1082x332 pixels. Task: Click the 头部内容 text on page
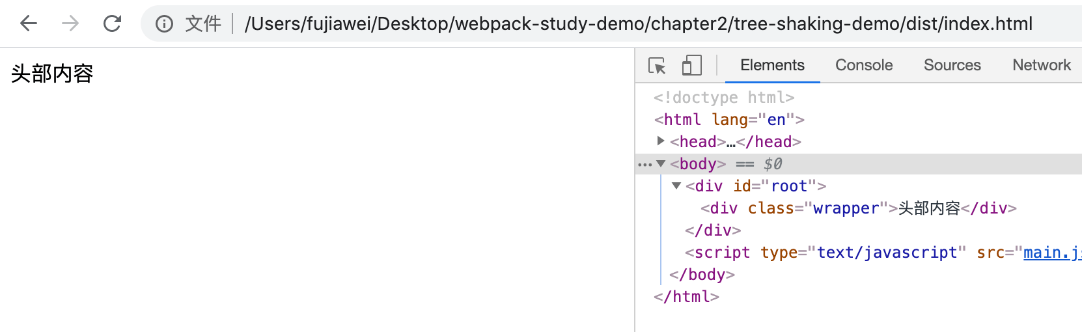click(x=52, y=74)
